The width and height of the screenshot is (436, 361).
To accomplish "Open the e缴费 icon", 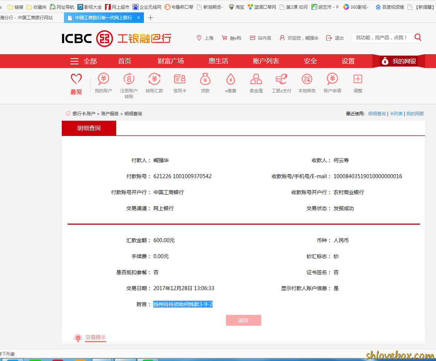I will 231,79.
